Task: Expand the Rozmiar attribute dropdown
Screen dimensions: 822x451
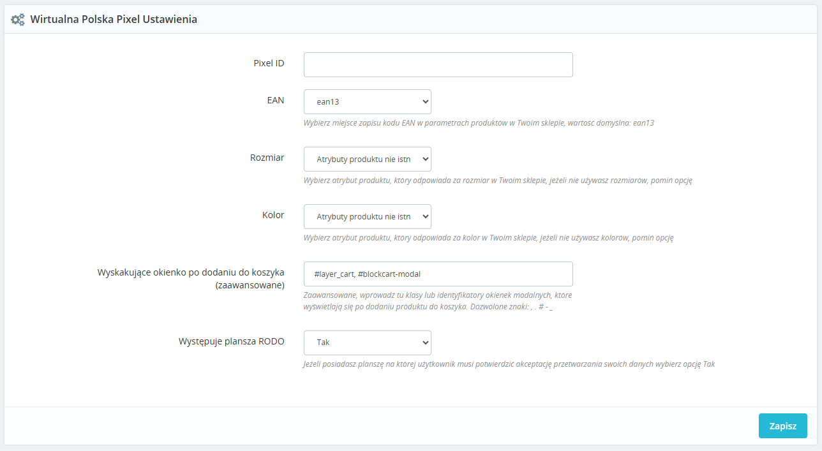Action: (x=368, y=159)
